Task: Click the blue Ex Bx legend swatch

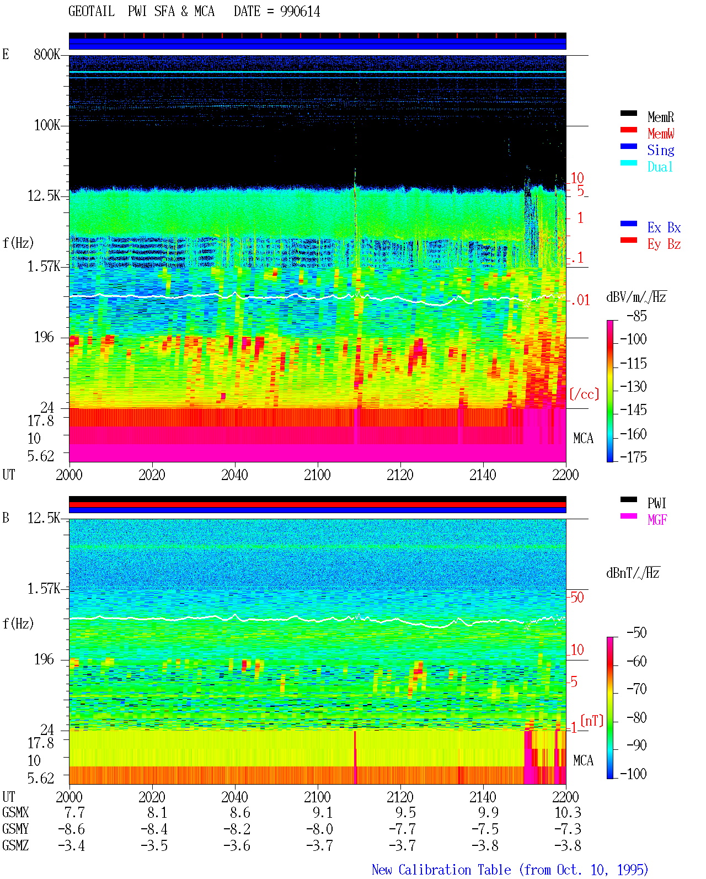Action: pyautogui.click(x=629, y=224)
